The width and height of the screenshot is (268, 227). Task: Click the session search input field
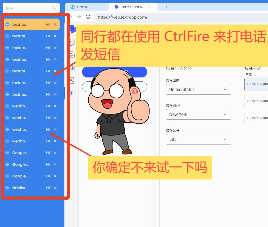click(x=31, y=8)
